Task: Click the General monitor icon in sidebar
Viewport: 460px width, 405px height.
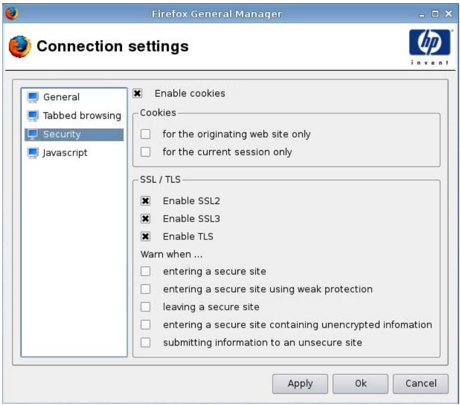Action: pos(32,97)
